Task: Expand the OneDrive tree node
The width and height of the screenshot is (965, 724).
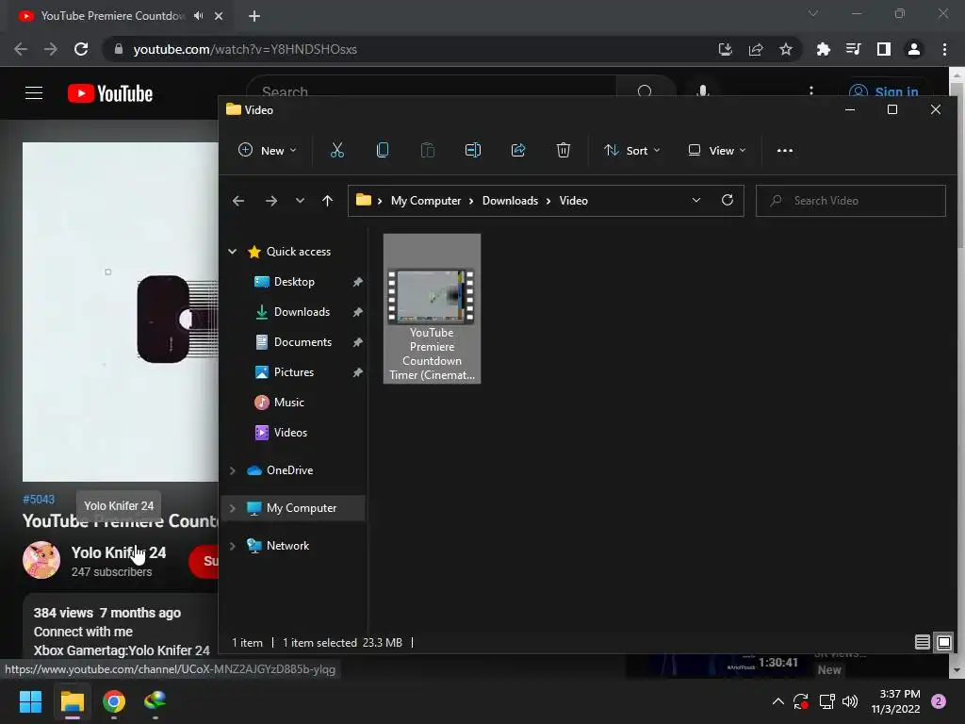Action: [x=233, y=470]
